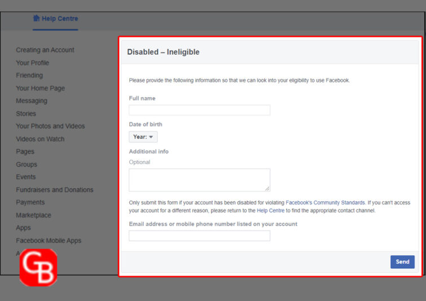Open Facebook's Community Standards link

325,203
